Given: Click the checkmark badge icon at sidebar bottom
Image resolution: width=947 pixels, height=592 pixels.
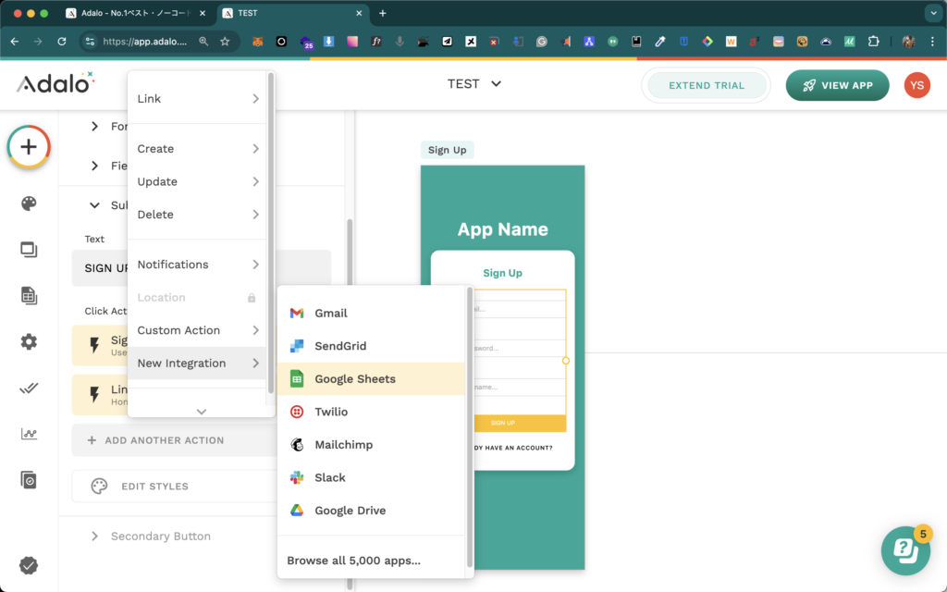Looking at the screenshot, I should [x=29, y=565].
